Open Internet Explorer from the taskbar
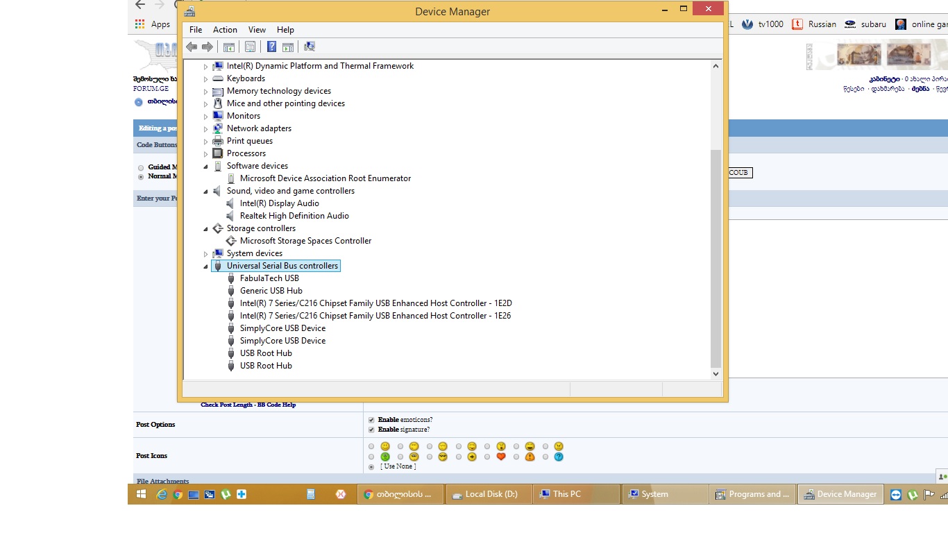The height and width of the screenshot is (533, 948). (162, 494)
